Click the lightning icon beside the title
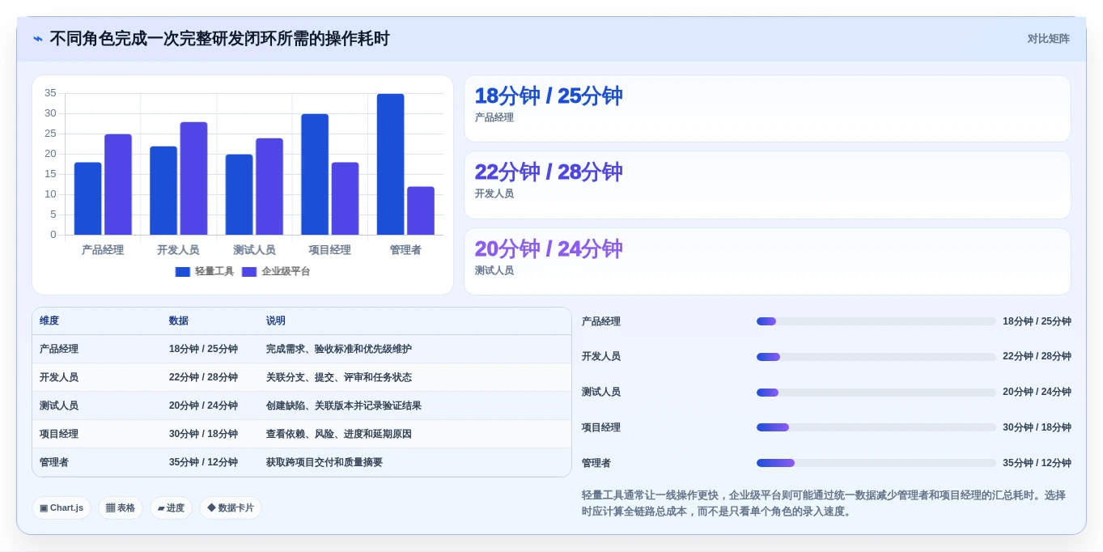Screen dimensions: 1103x552 [x=38, y=39]
